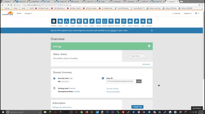Click the Activate link in banner
Viewport: 205px width, 114px height.
coord(113,31)
